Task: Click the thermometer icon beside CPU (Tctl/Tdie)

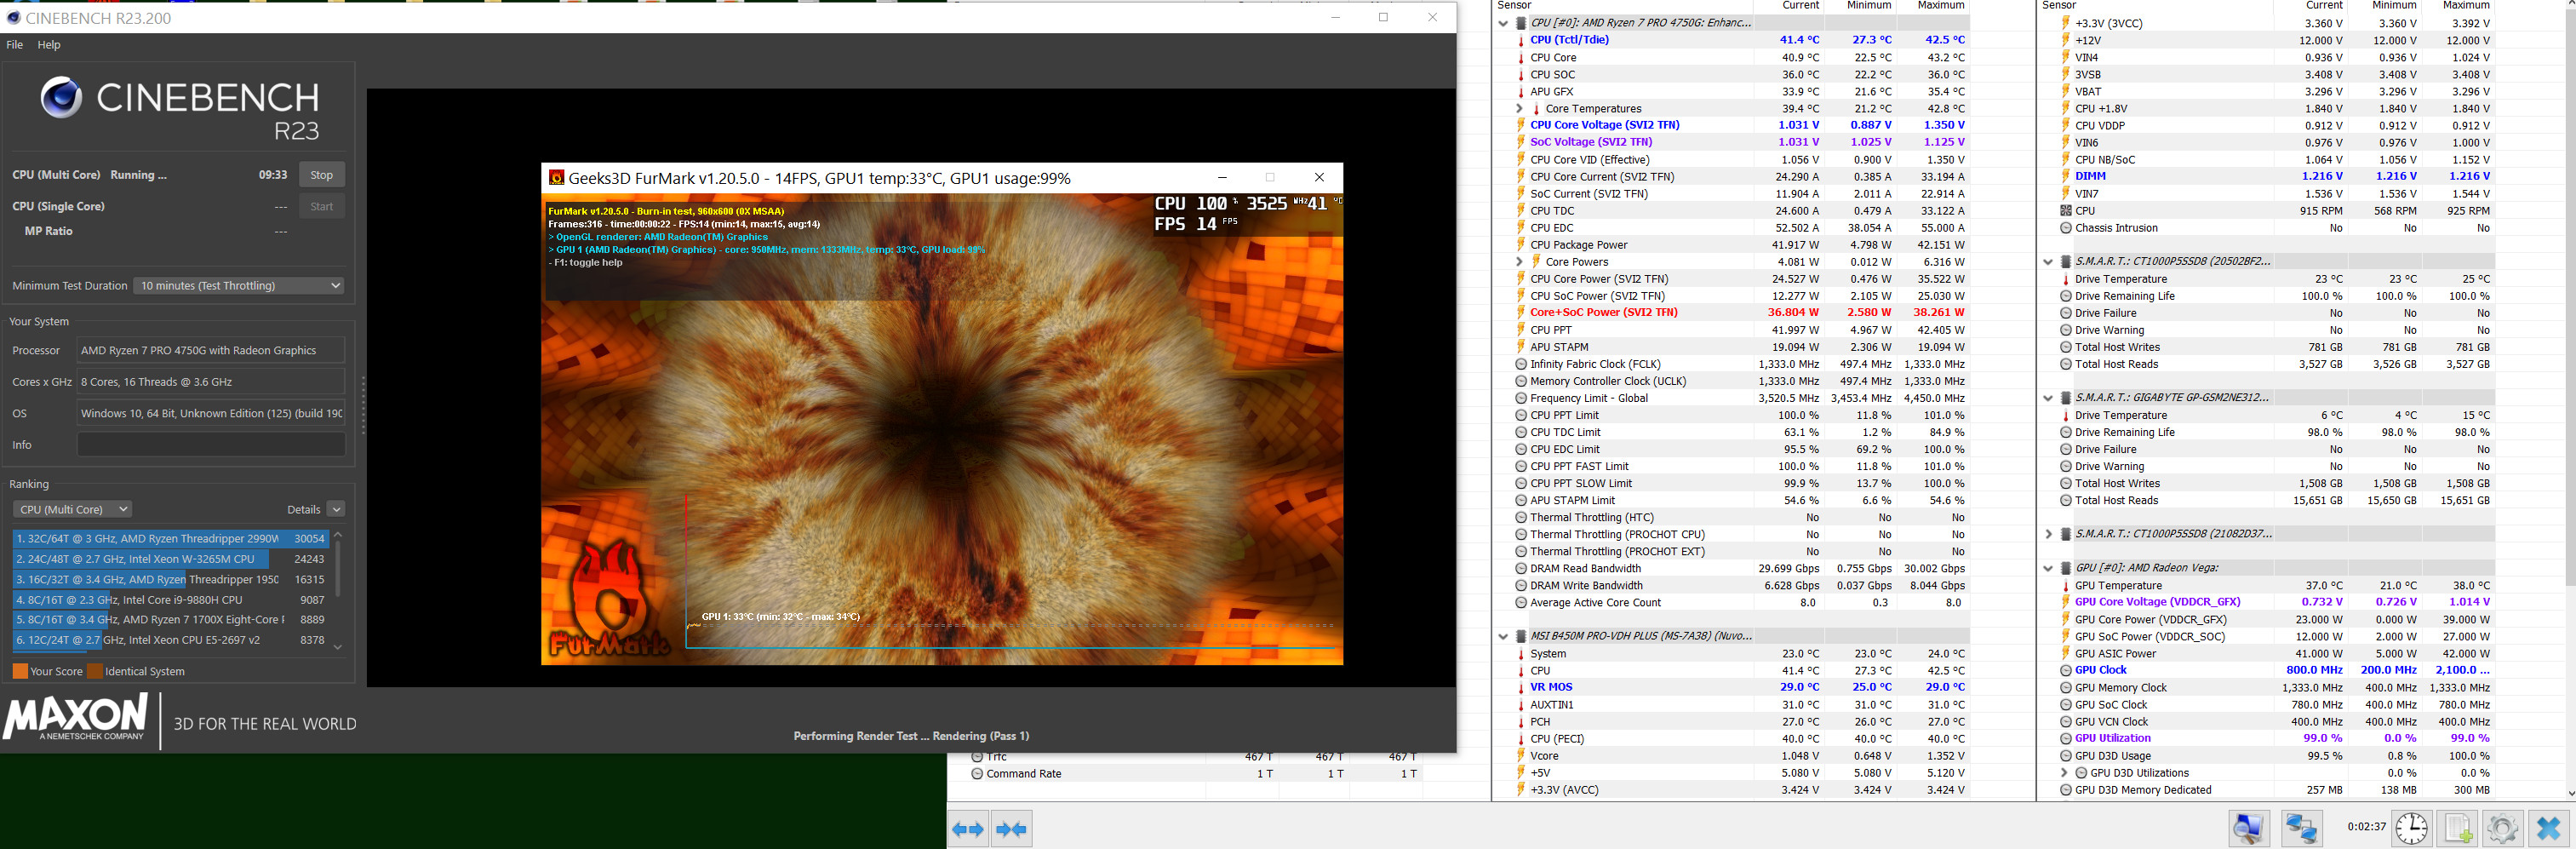Action: pyautogui.click(x=1521, y=41)
